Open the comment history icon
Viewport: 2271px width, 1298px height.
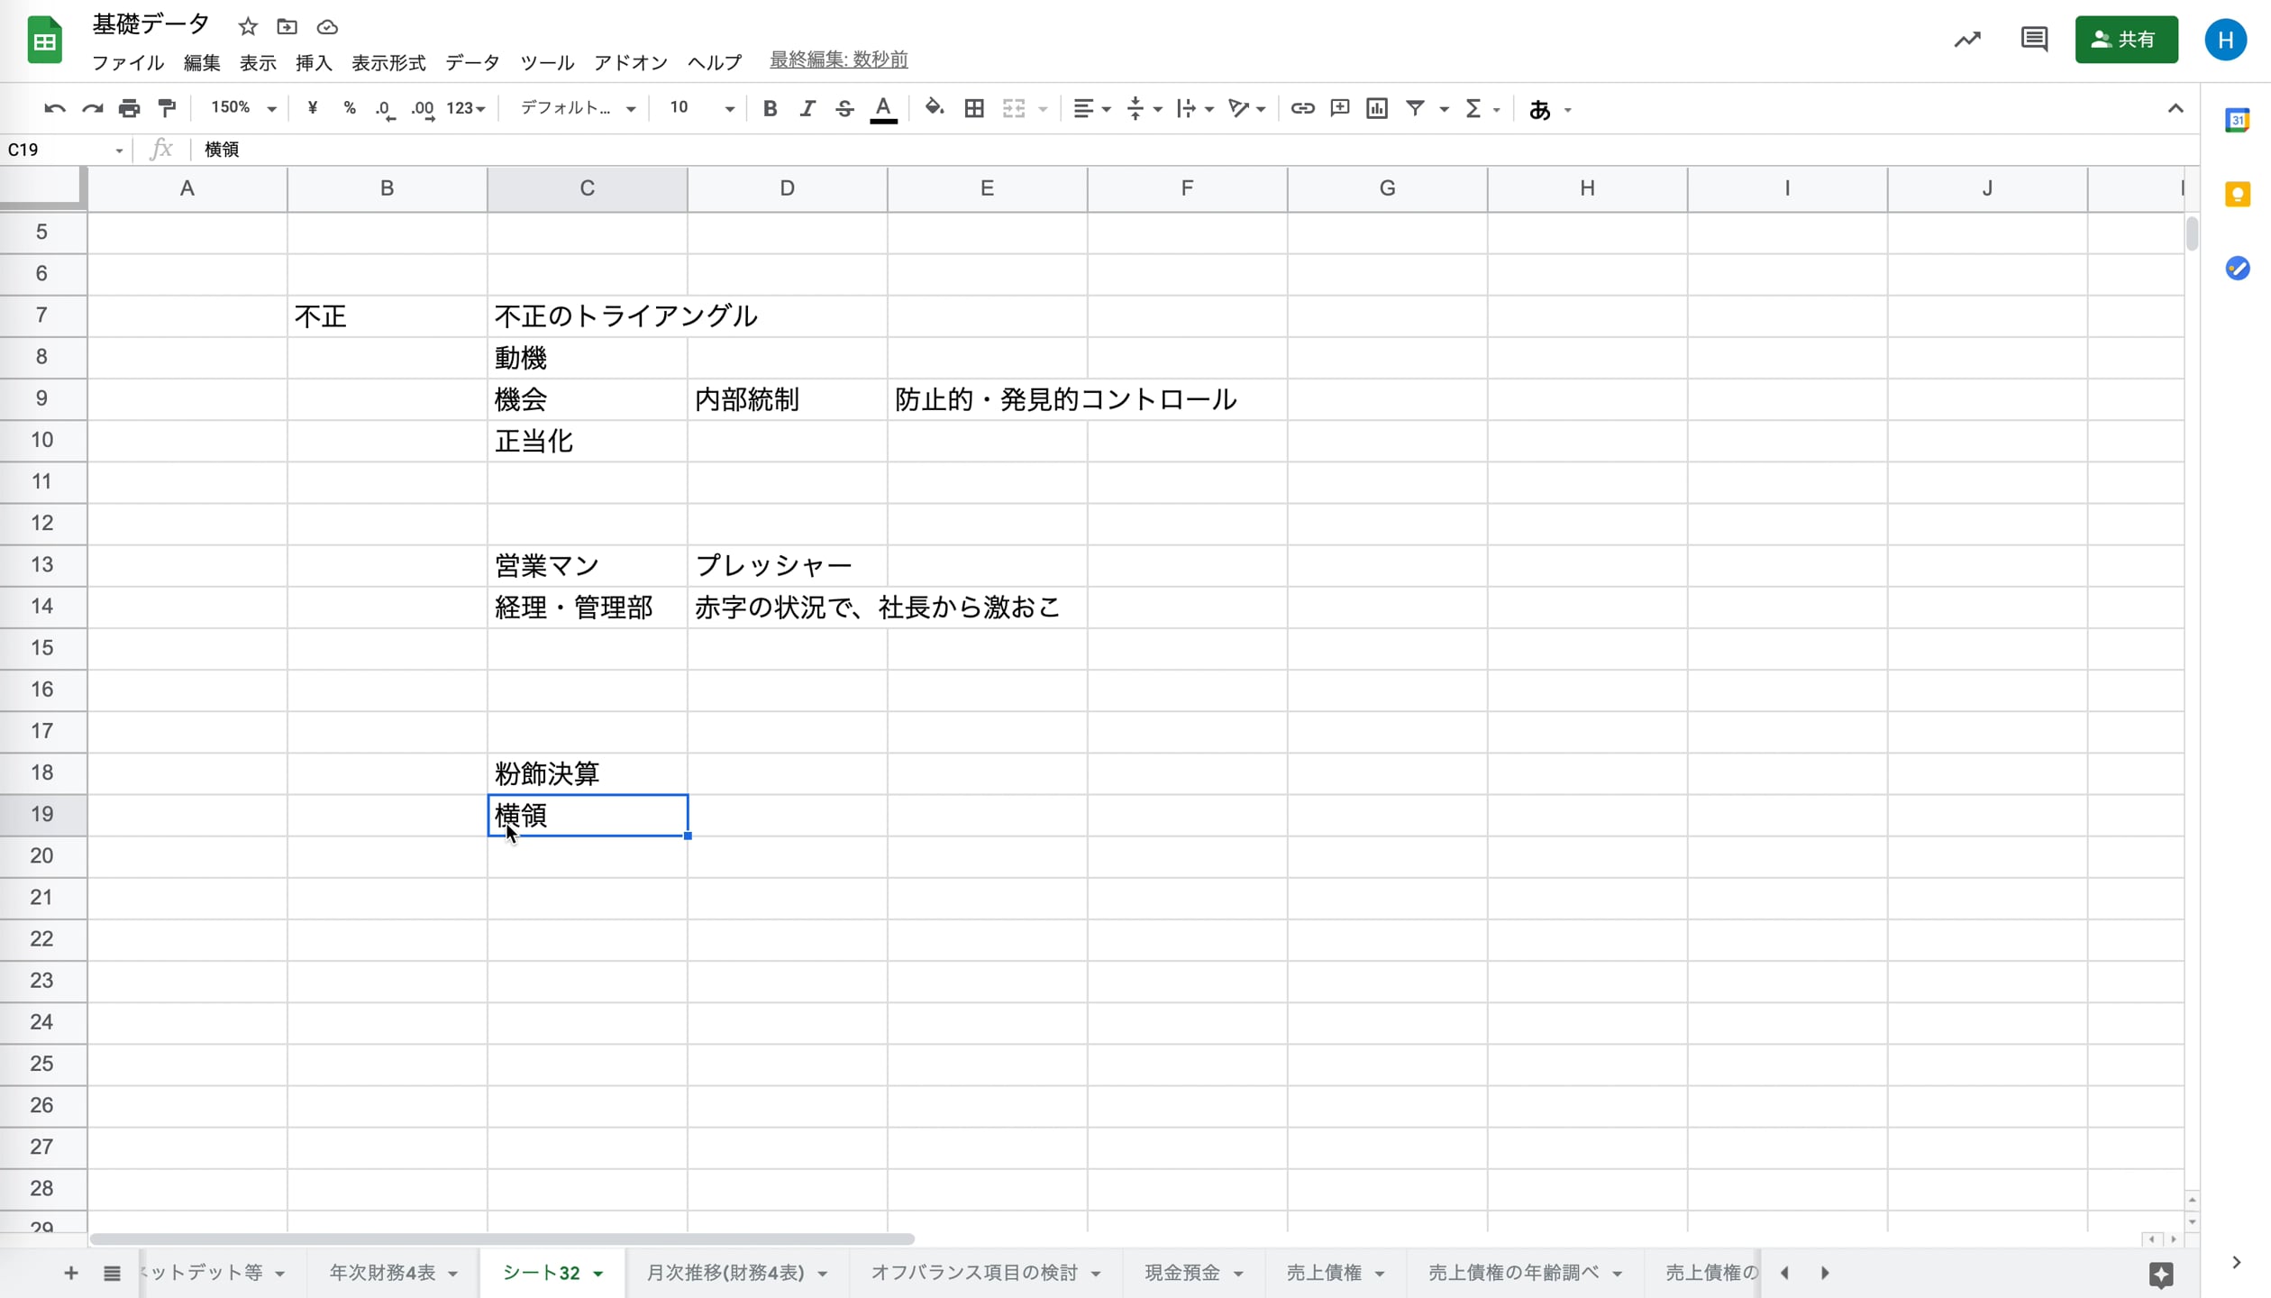coord(2034,40)
